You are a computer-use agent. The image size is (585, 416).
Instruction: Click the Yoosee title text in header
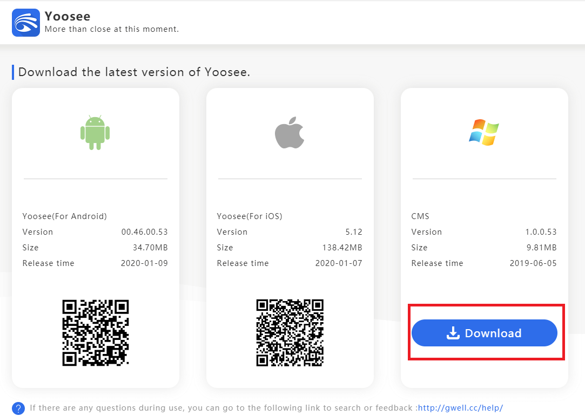[68, 16]
